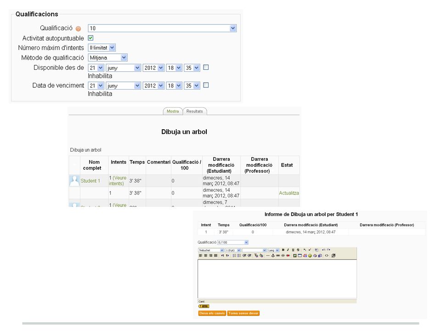Apply subscript formatting in the editor
The height and width of the screenshot is (331, 441).
pos(305,250)
